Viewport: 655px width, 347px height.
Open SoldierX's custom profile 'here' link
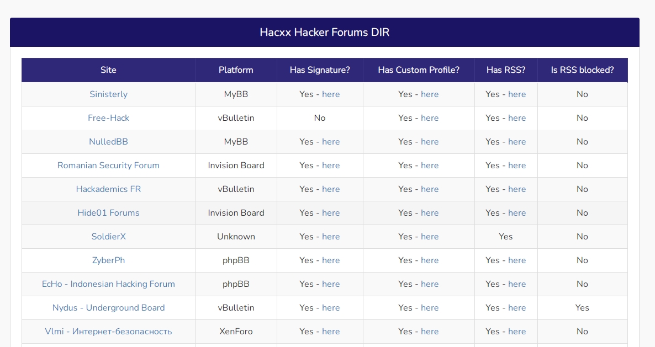click(430, 237)
